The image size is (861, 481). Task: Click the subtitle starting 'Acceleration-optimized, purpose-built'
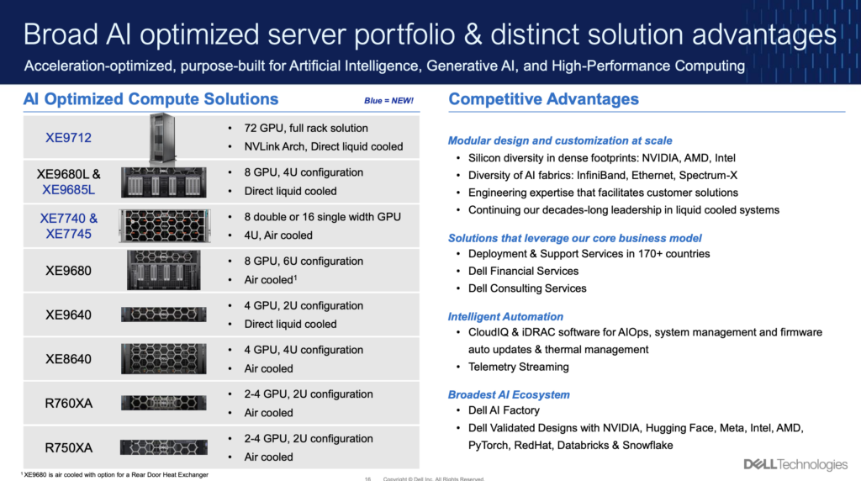point(384,66)
